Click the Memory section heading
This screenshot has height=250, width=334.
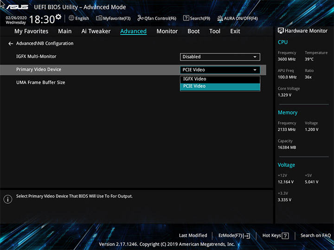288,112
